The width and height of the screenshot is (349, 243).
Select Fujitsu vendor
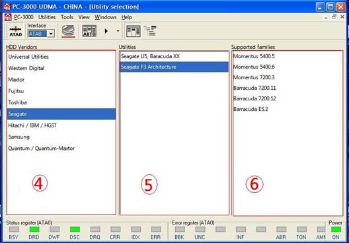(61, 91)
